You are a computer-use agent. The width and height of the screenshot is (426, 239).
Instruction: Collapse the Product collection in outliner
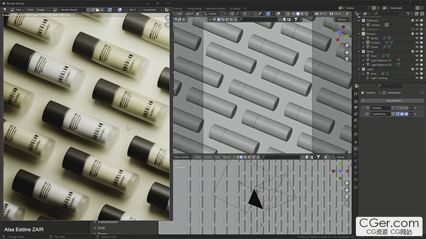(359, 34)
